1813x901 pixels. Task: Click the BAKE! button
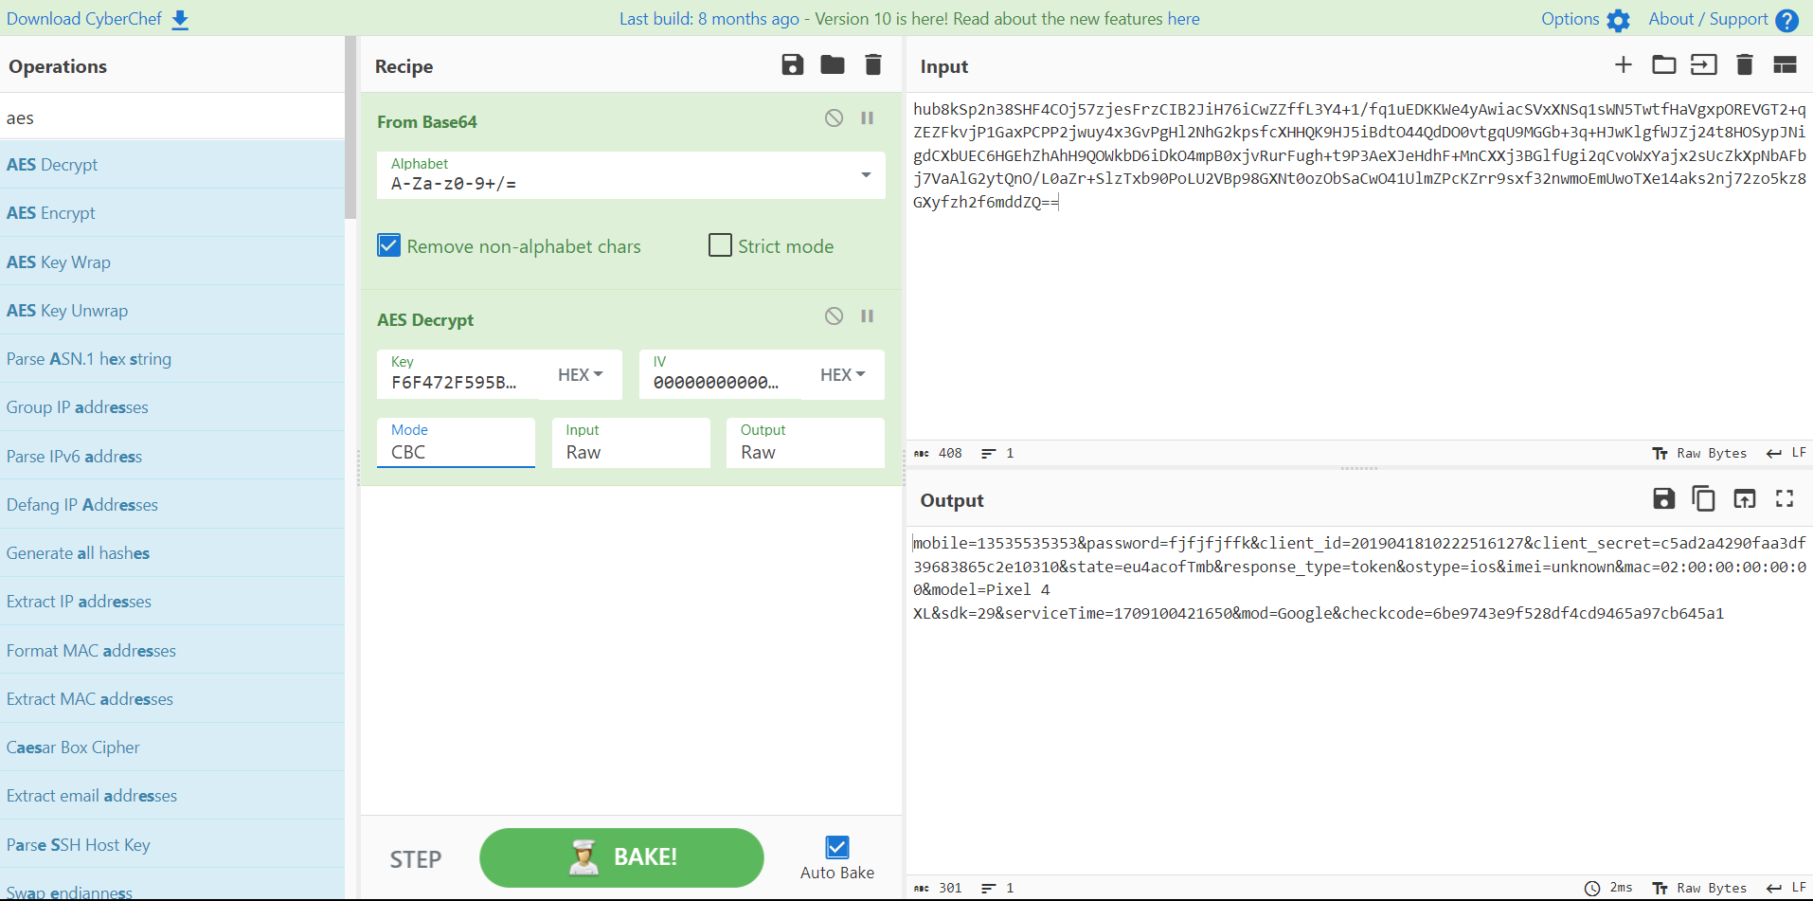pyautogui.click(x=621, y=857)
